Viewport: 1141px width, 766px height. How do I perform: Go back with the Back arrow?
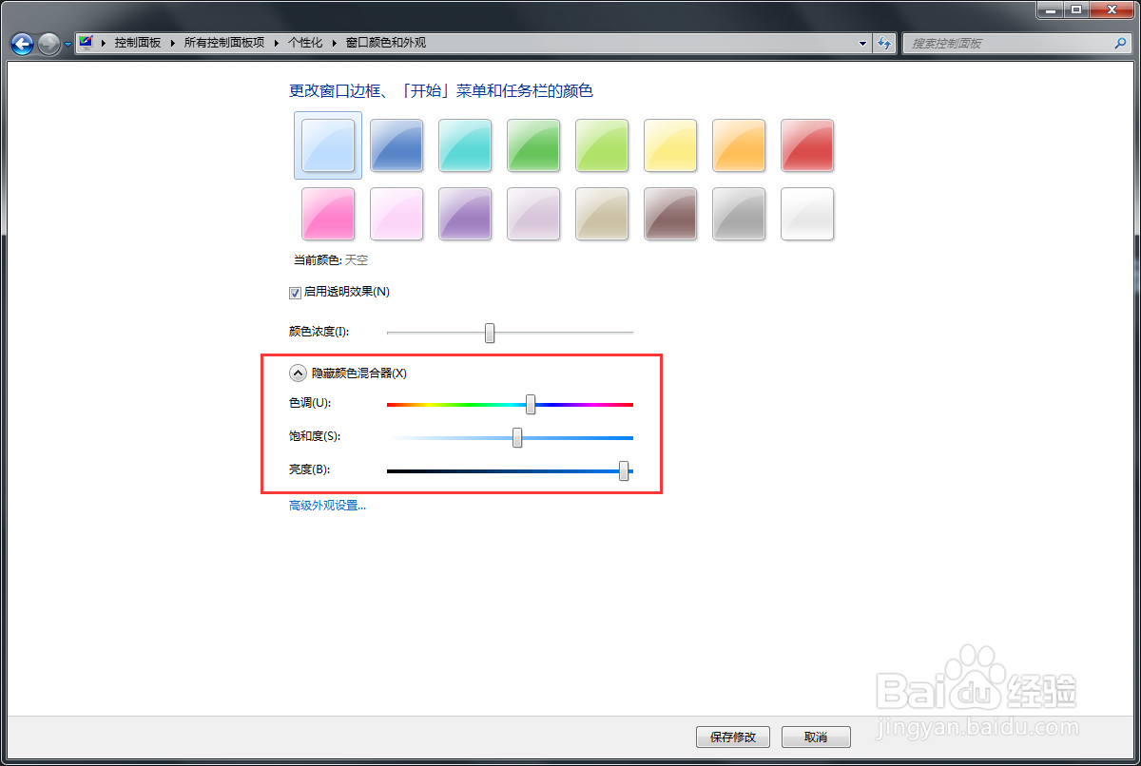pyautogui.click(x=22, y=44)
